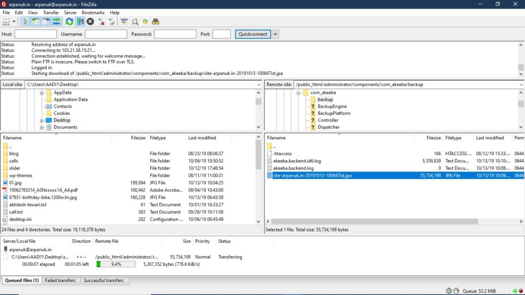The width and height of the screenshot is (525, 295).
Task: Click the 01.jpg image file icon
Action: [5, 183]
